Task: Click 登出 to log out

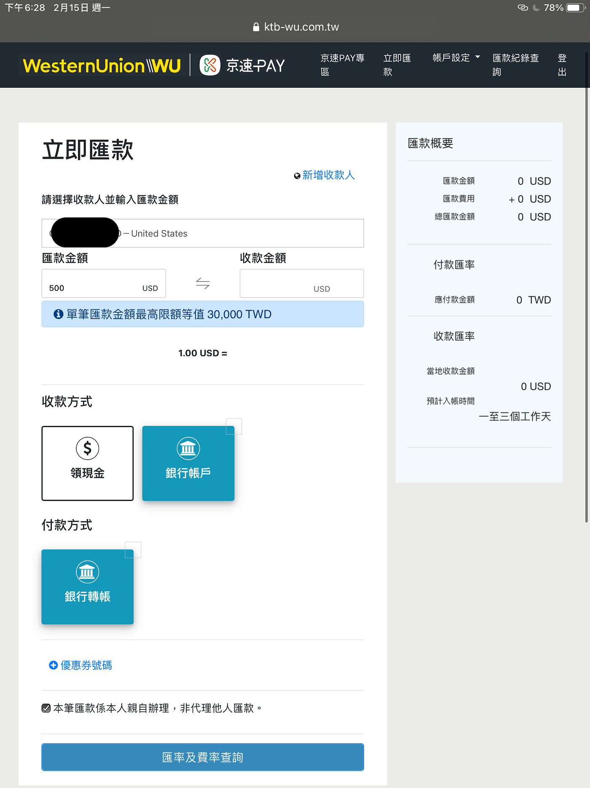Action: point(562,65)
